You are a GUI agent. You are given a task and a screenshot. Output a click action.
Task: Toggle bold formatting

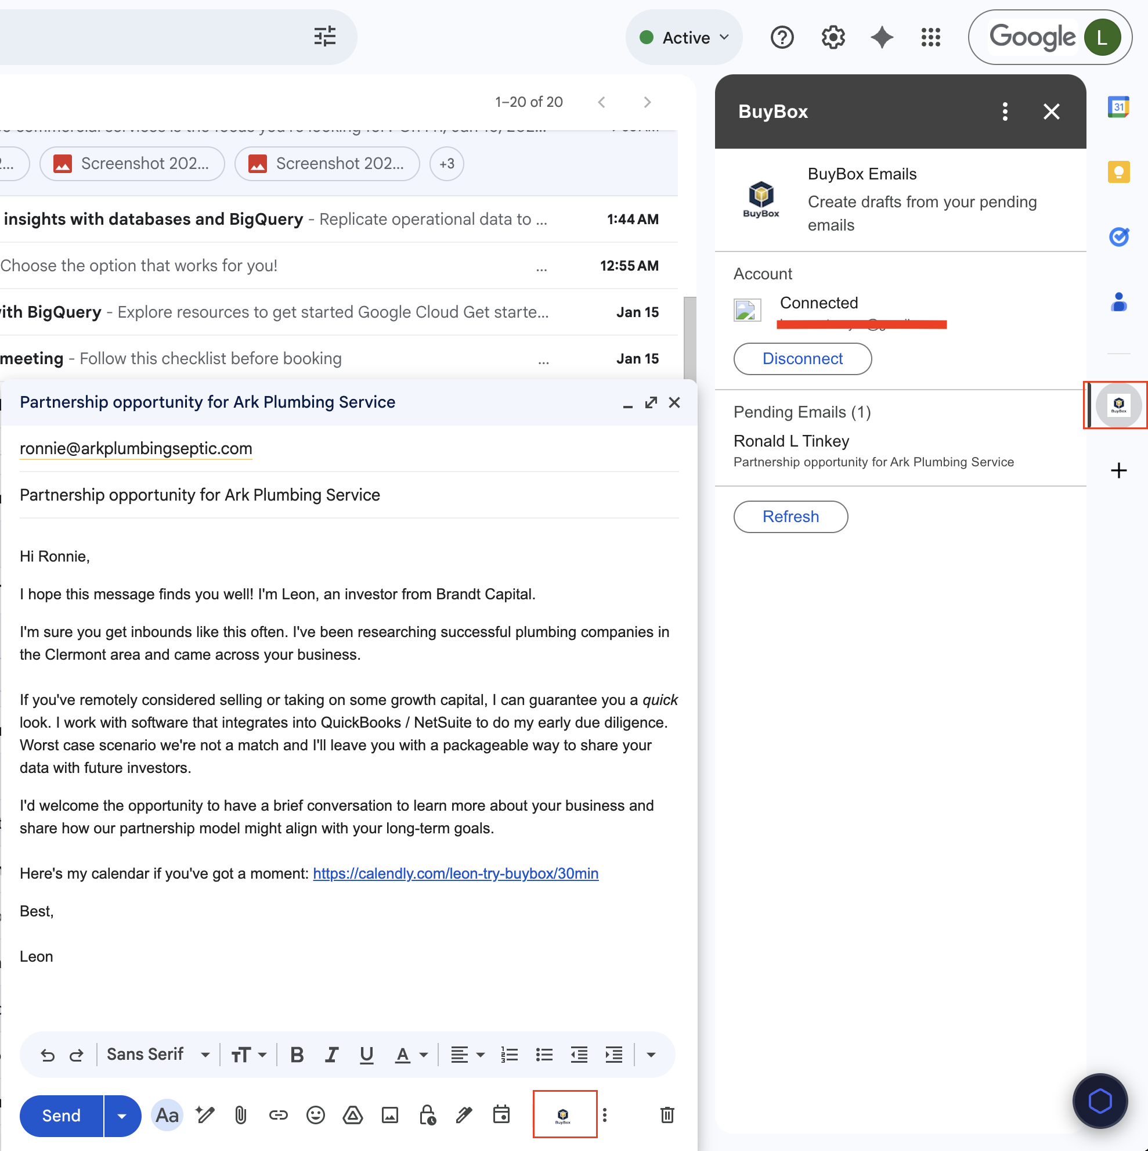click(x=297, y=1055)
